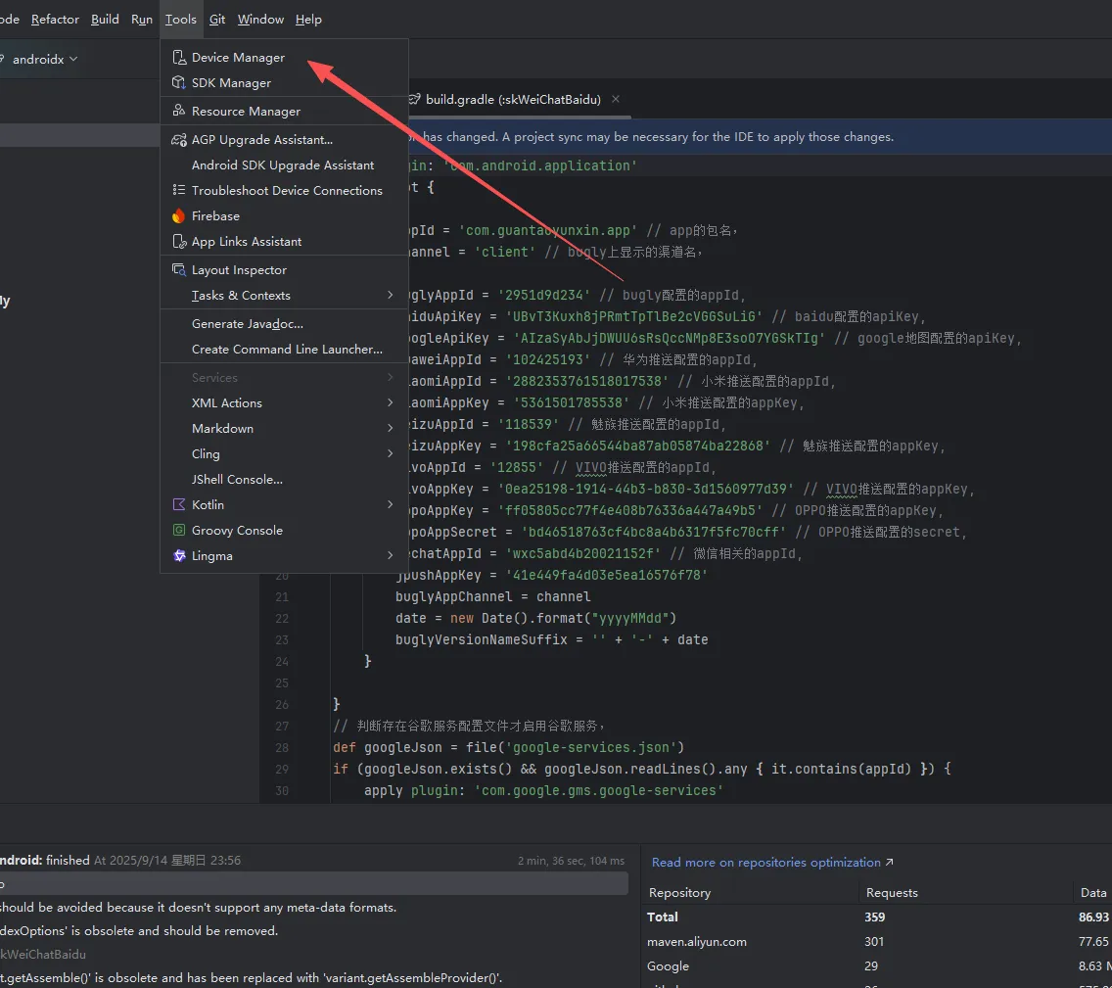
Task: Select the build.gradle (:skWeiChatBaidu) tab
Action: tap(512, 99)
